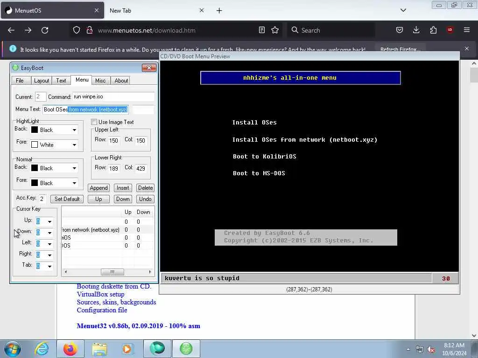
Task: Open tracking protection shield icon
Action: [x=77, y=30]
